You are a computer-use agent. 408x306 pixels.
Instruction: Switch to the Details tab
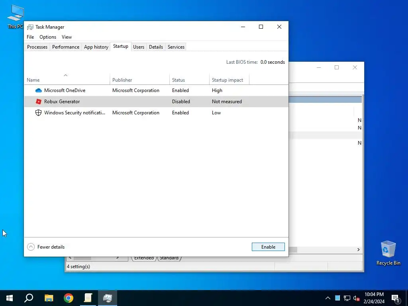point(156,47)
